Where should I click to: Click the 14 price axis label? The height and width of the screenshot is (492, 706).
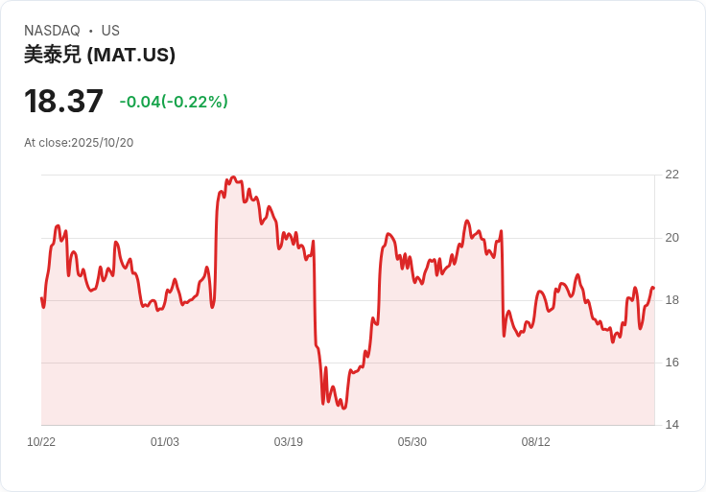point(672,425)
